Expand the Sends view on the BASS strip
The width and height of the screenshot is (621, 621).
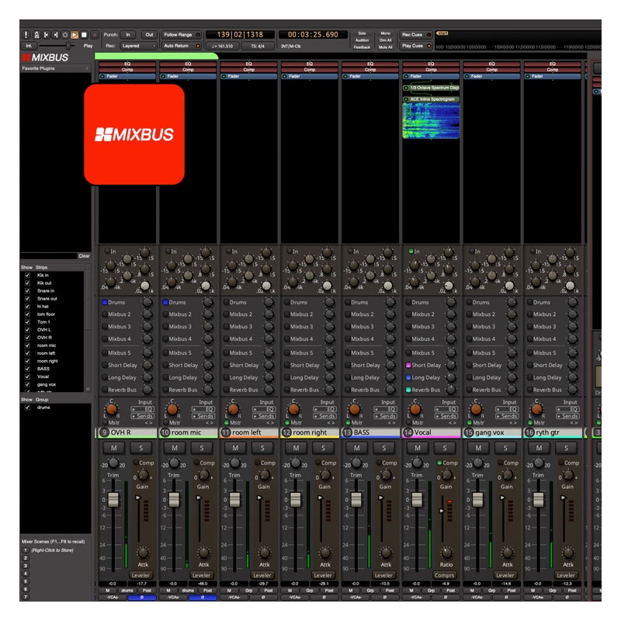[387, 415]
